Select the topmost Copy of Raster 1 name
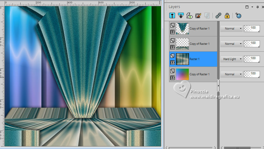 200,29
